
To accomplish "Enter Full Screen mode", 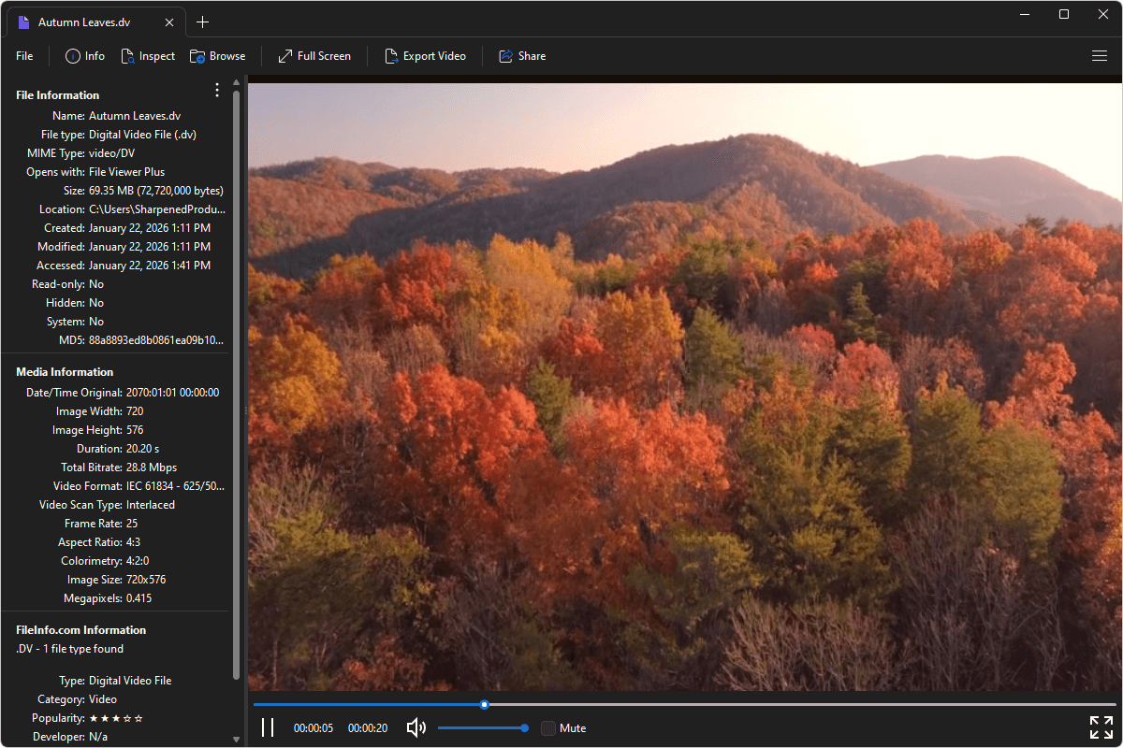I will click(314, 56).
